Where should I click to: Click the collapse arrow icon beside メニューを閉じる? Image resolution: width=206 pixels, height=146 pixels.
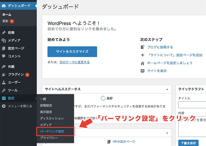pyautogui.click(x=4, y=106)
